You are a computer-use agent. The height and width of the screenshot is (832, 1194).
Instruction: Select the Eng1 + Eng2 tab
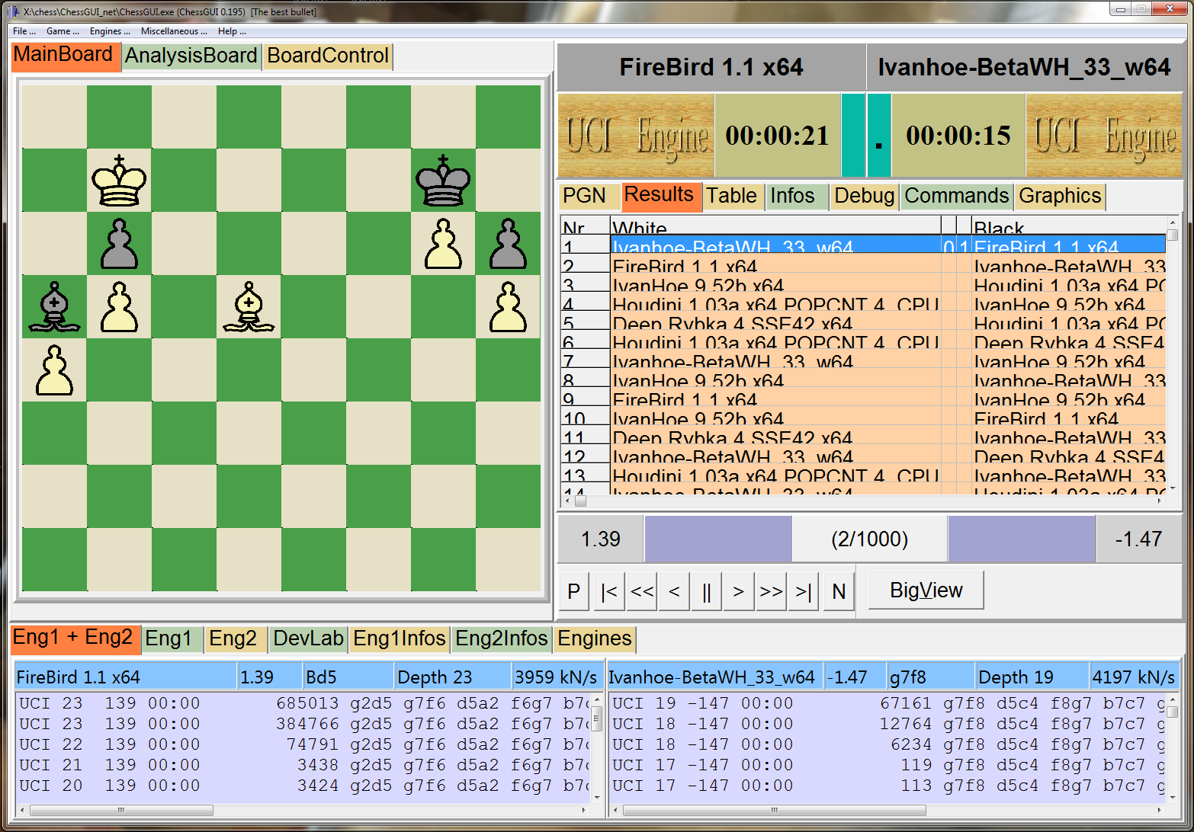click(x=75, y=638)
